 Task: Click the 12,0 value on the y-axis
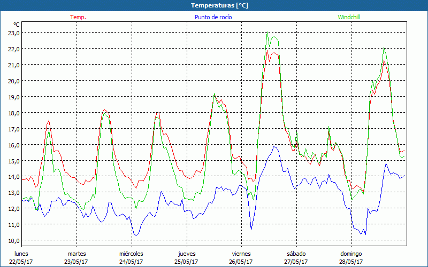coord(13,209)
